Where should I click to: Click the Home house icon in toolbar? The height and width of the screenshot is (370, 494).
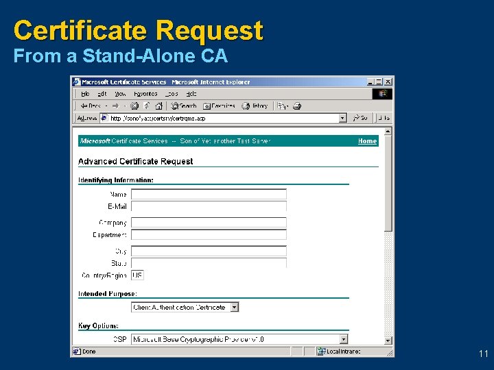coord(158,106)
